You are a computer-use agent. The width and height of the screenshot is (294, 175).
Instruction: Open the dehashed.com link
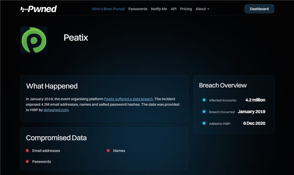point(56,110)
